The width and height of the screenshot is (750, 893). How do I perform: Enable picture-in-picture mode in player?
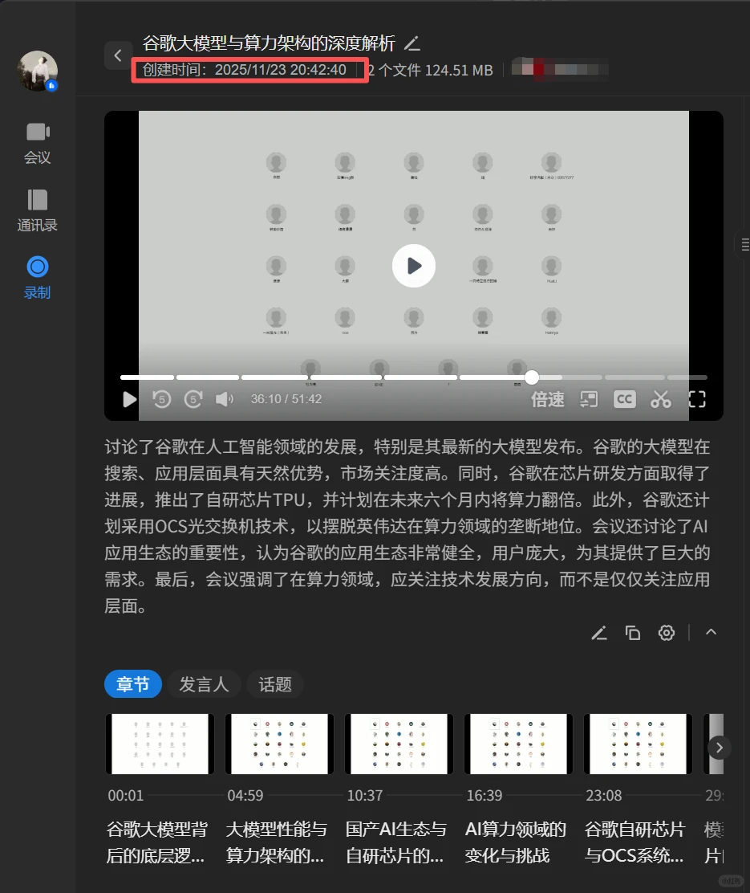[588, 398]
